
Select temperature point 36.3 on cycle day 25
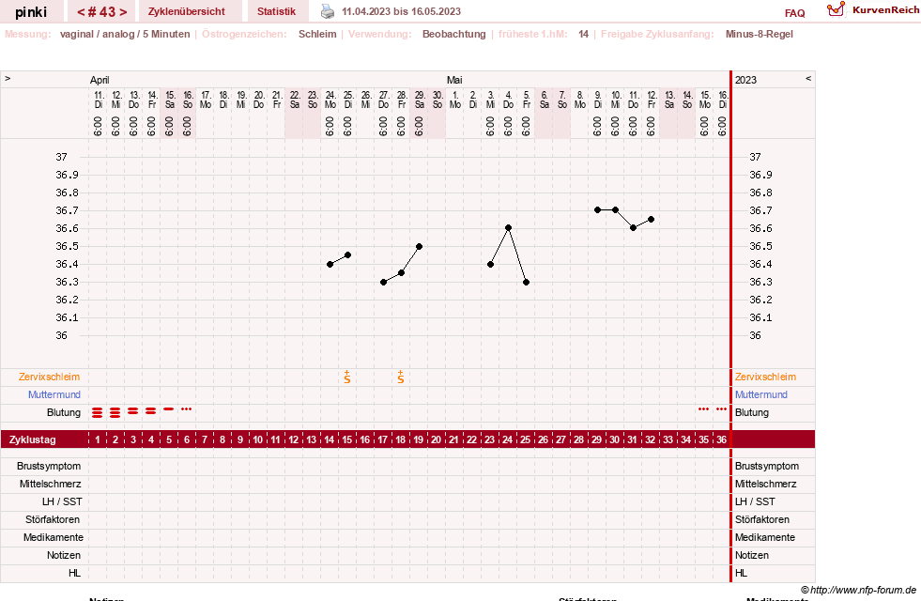(x=527, y=283)
